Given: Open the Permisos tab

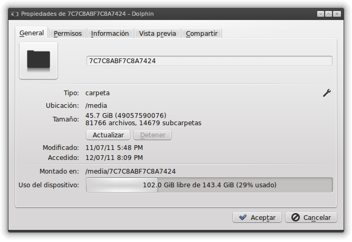Looking at the screenshot, I should click(67, 33).
